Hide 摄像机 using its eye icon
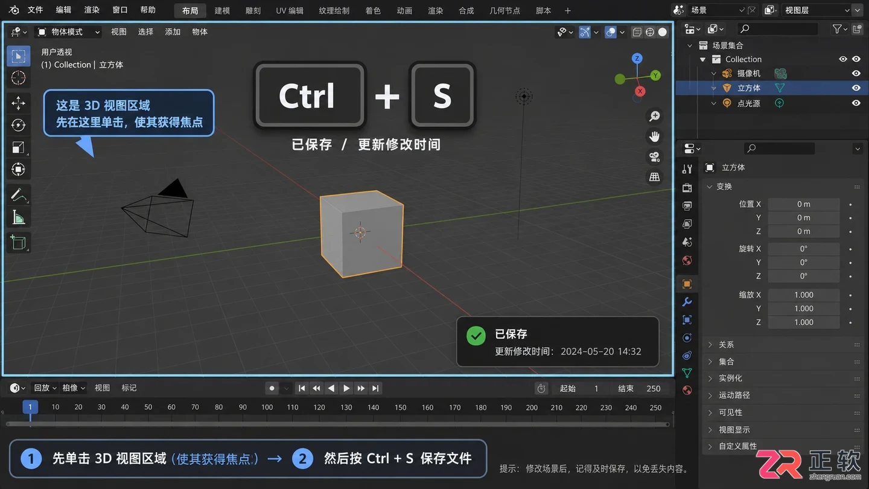 tap(856, 73)
